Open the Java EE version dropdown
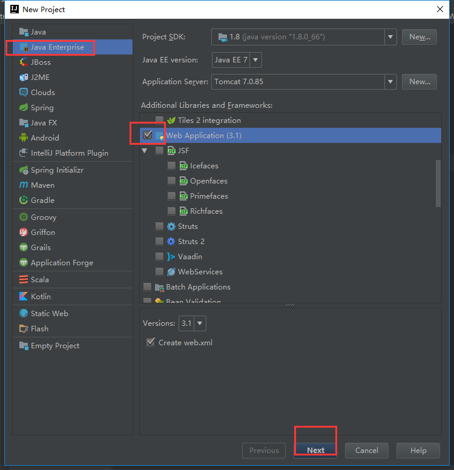Screen dimensions: 454x470 (255, 59)
